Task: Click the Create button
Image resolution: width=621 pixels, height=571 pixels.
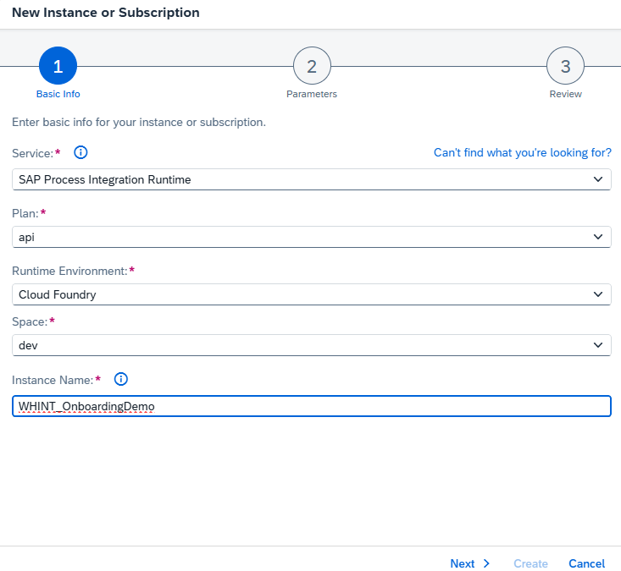Action: (x=530, y=563)
